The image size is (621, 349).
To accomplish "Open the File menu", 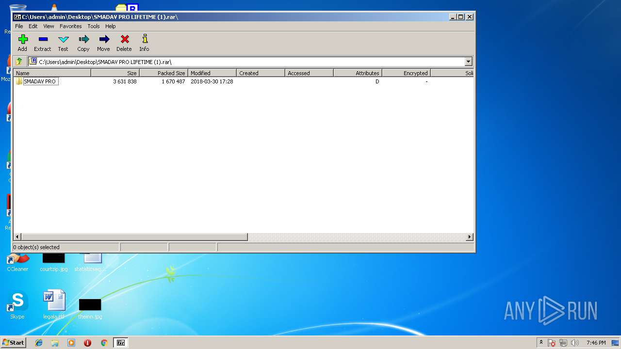I will (19, 26).
